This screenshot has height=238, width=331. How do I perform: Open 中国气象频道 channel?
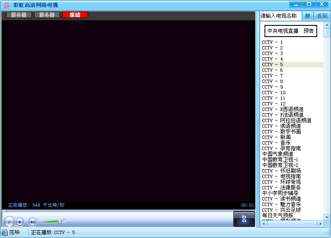tap(277, 154)
